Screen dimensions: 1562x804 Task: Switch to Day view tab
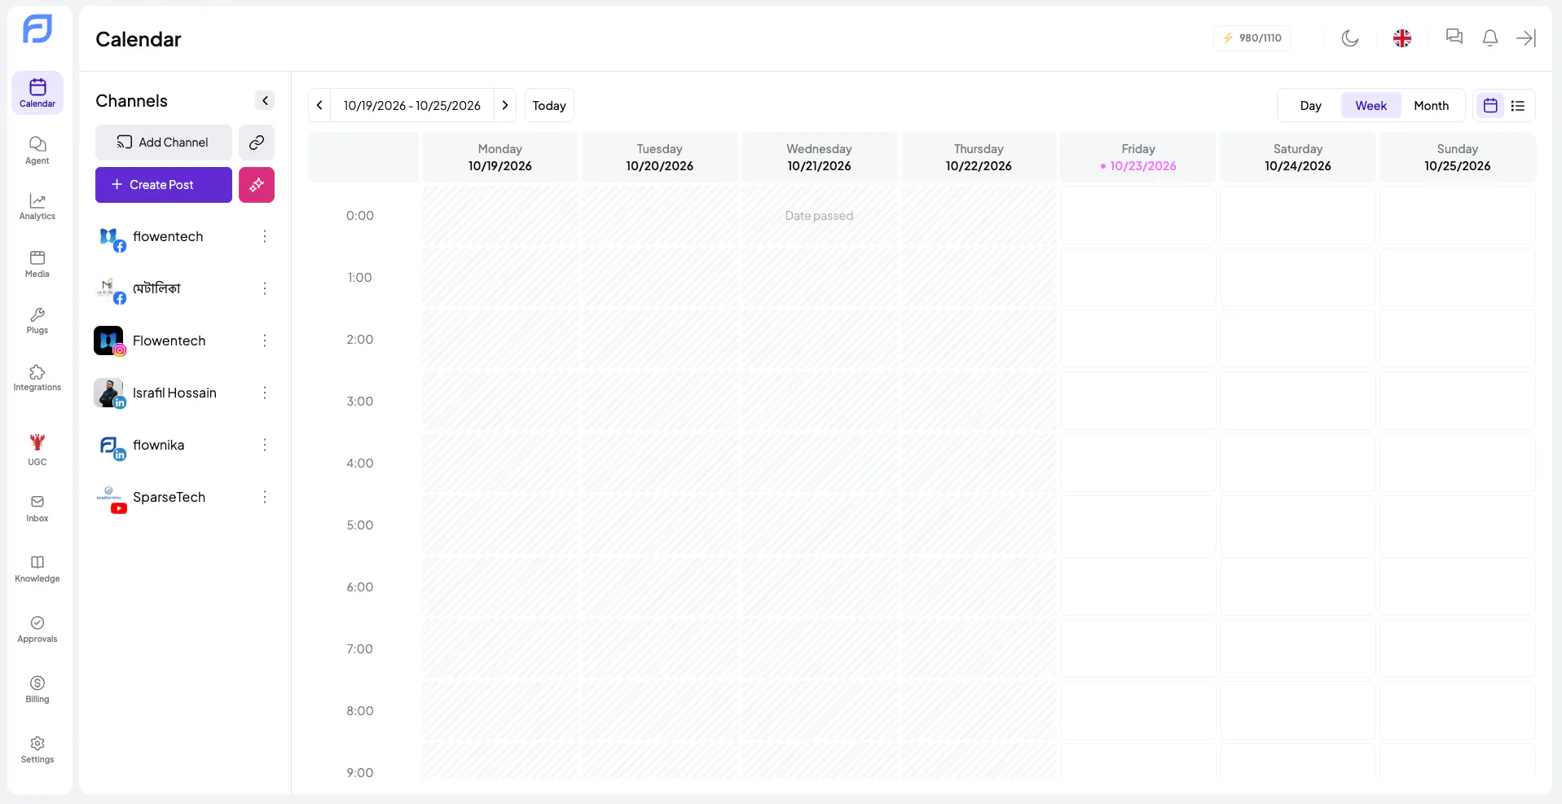[x=1310, y=106]
